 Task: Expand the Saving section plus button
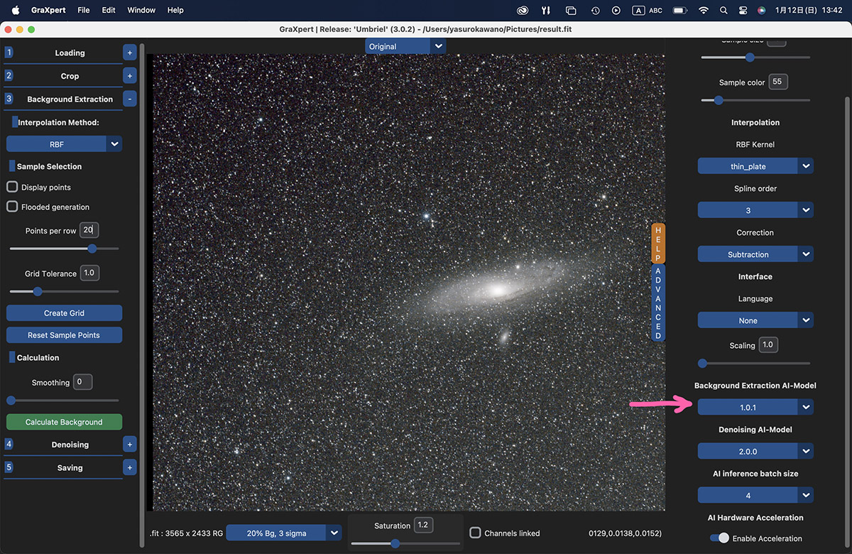pyautogui.click(x=129, y=467)
